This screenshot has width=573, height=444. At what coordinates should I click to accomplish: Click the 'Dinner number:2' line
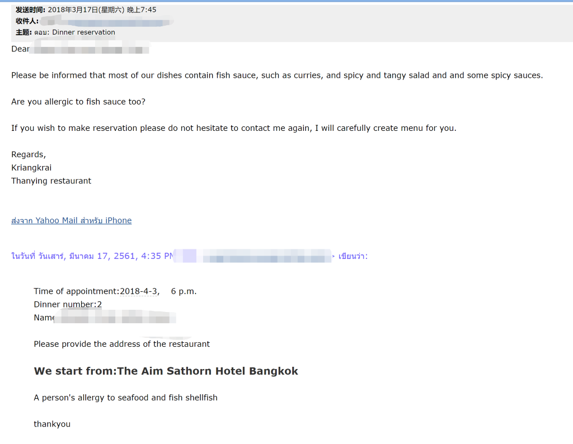pos(68,305)
